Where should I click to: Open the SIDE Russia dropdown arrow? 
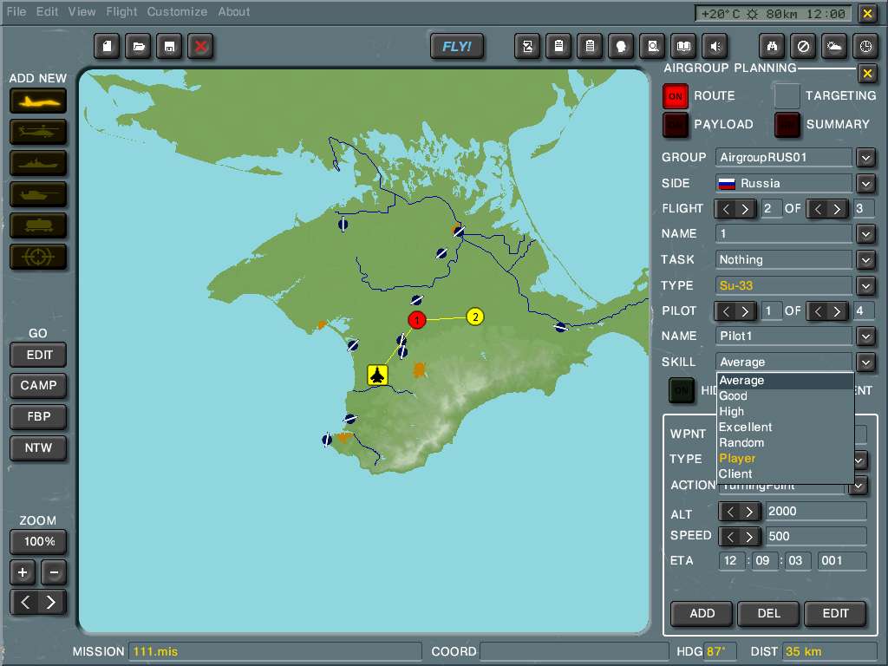865,183
